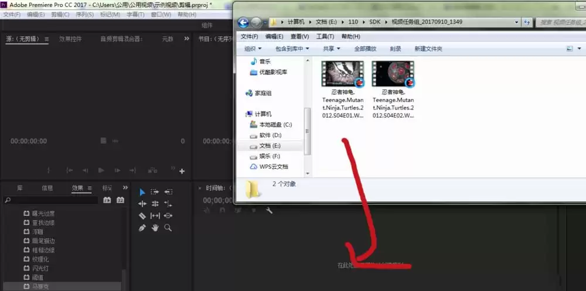Click 新建文件夹 in Explorer toolbar
This screenshot has height=291, width=586.
428,49
